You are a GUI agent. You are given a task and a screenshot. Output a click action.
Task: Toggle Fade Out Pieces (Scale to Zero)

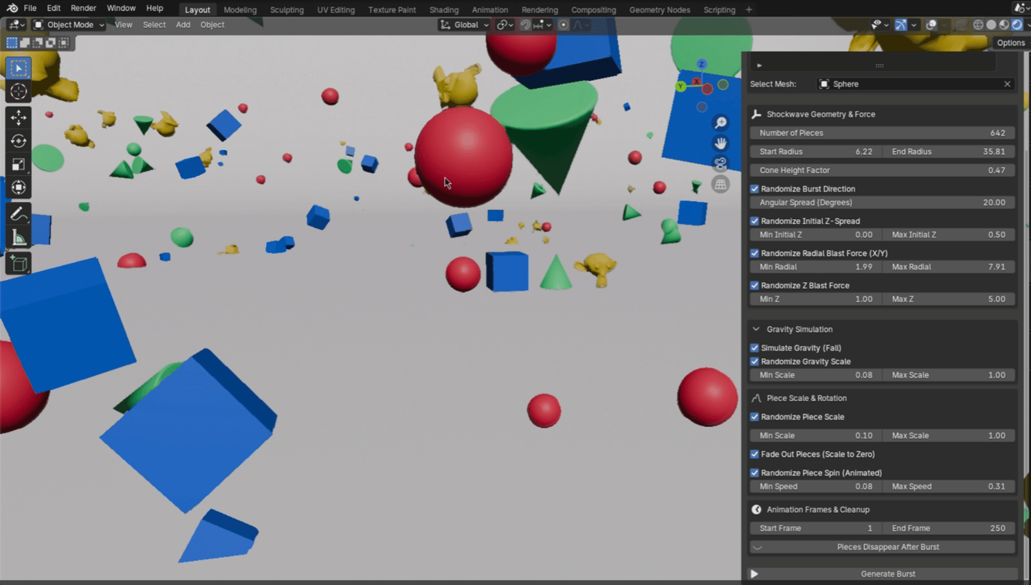tap(755, 455)
